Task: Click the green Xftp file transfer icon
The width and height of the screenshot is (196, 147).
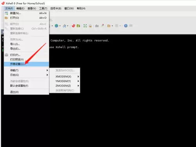Action: pos(78,26)
